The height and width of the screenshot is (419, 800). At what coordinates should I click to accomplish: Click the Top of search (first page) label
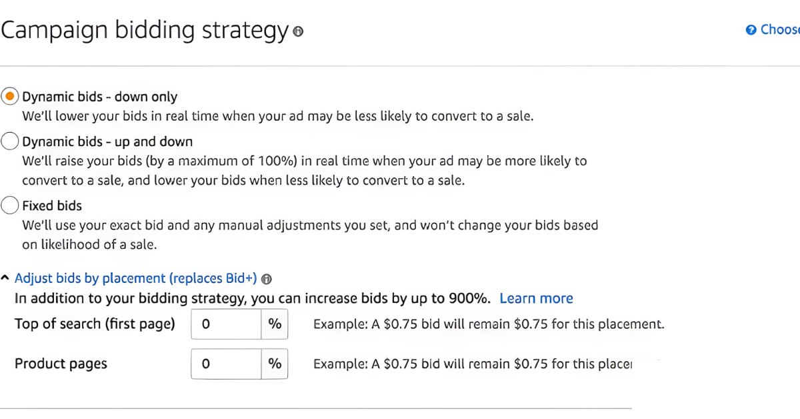click(95, 324)
